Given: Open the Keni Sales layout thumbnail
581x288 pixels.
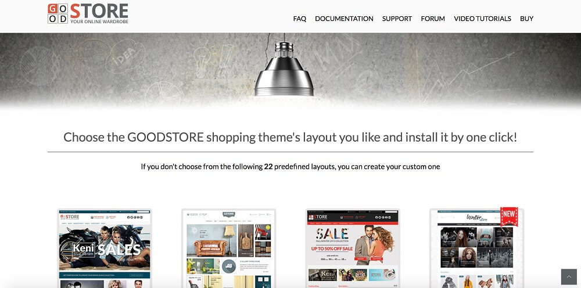Looking at the screenshot, I should pos(105,249).
